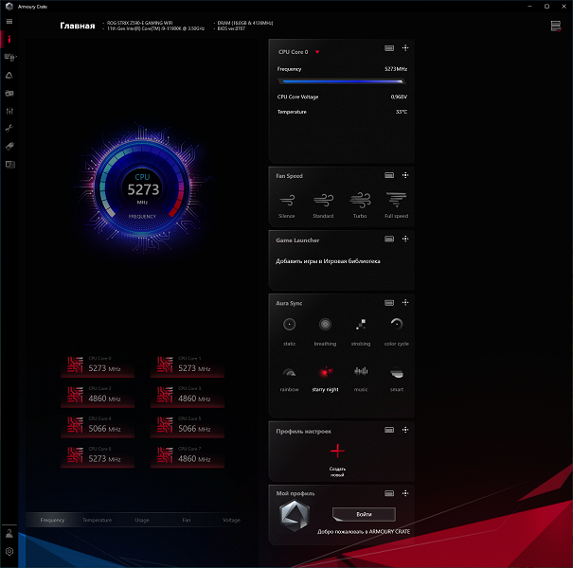The height and width of the screenshot is (568, 573).
Task: Apply the static Aura effect
Action: click(290, 331)
